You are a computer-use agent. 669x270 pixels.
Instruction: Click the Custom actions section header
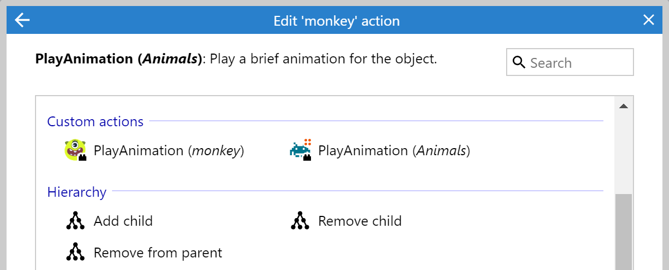click(x=95, y=121)
